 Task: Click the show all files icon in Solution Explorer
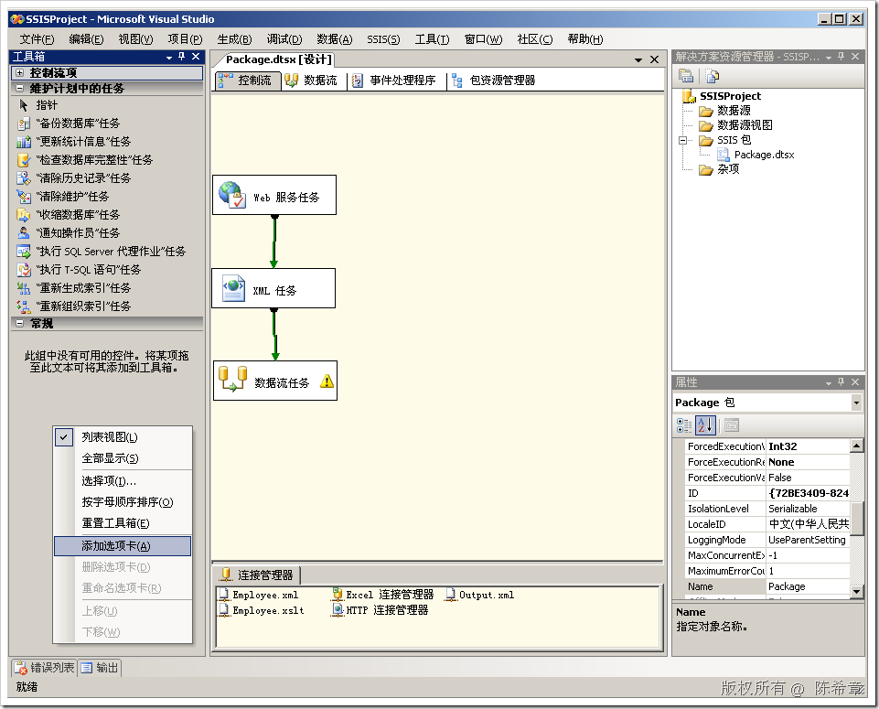[x=712, y=76]
